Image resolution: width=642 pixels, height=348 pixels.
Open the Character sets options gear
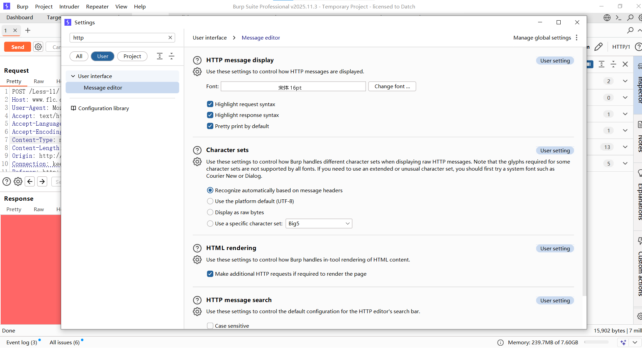[x=197, y=161]
